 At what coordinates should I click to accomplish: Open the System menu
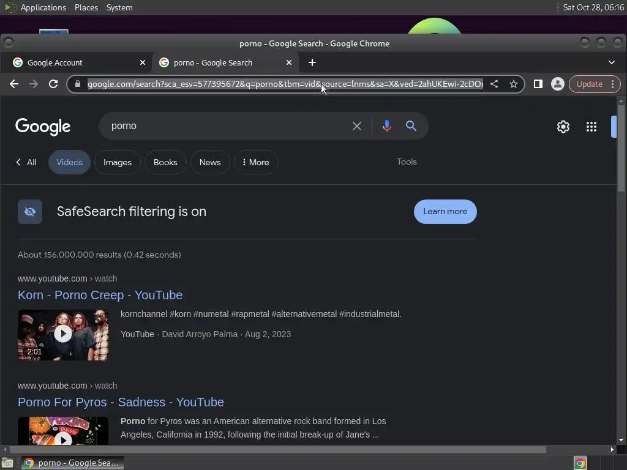coord(119,7)
